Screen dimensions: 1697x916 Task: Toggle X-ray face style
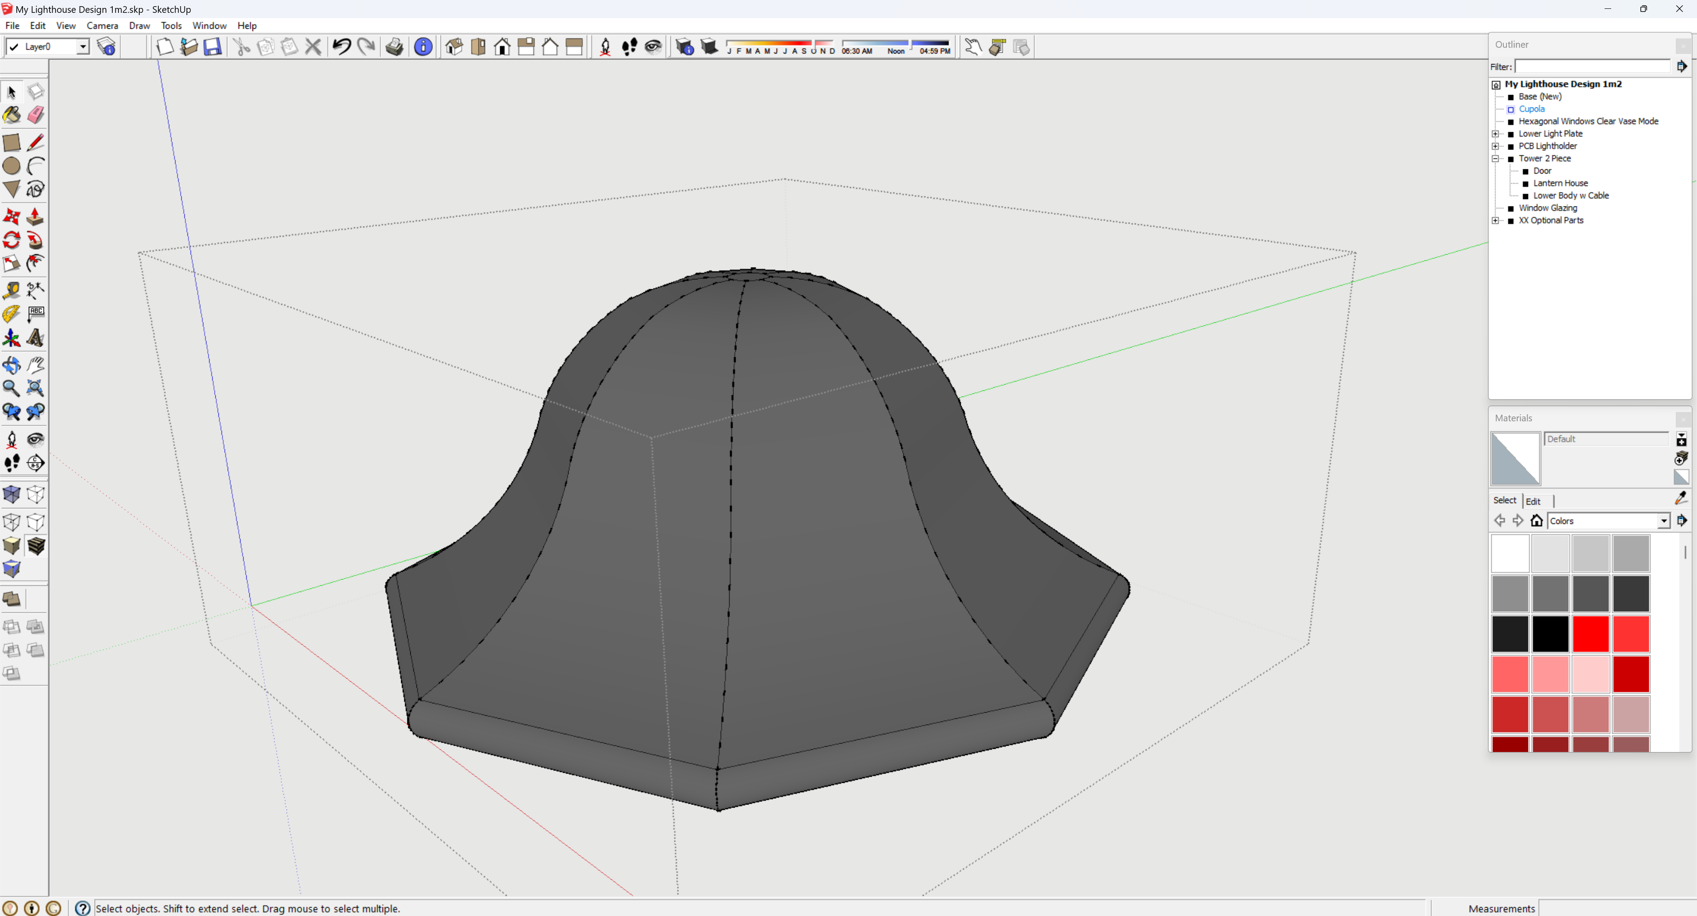tap(11, 495)
